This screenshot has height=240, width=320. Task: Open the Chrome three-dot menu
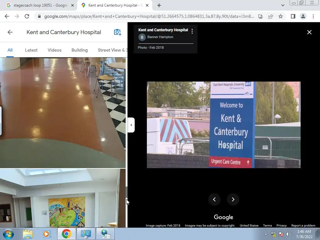point(313,16)
